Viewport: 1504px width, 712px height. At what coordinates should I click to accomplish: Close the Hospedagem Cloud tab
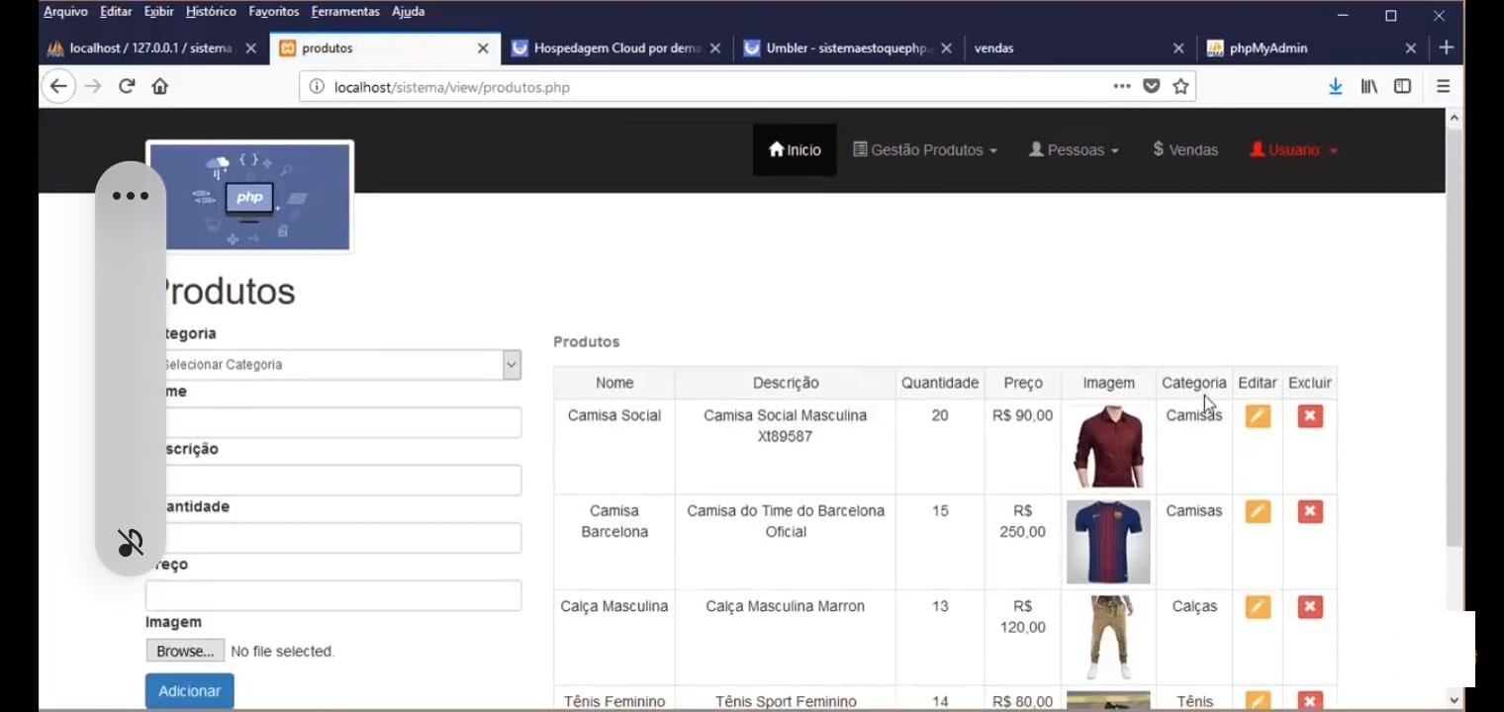(715, 47)
